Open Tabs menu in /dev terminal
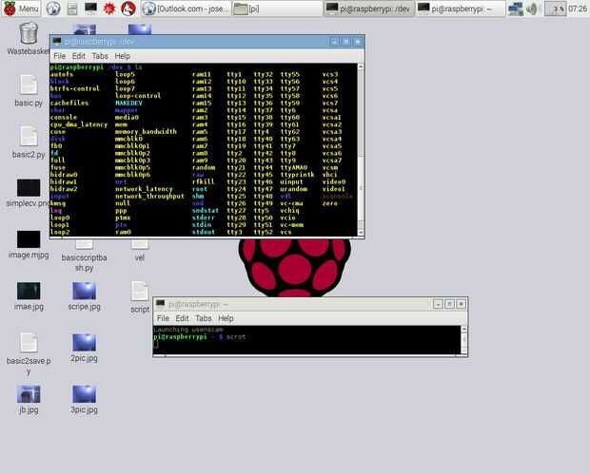This screenshot has height=474, width=590. pos(100,56)
